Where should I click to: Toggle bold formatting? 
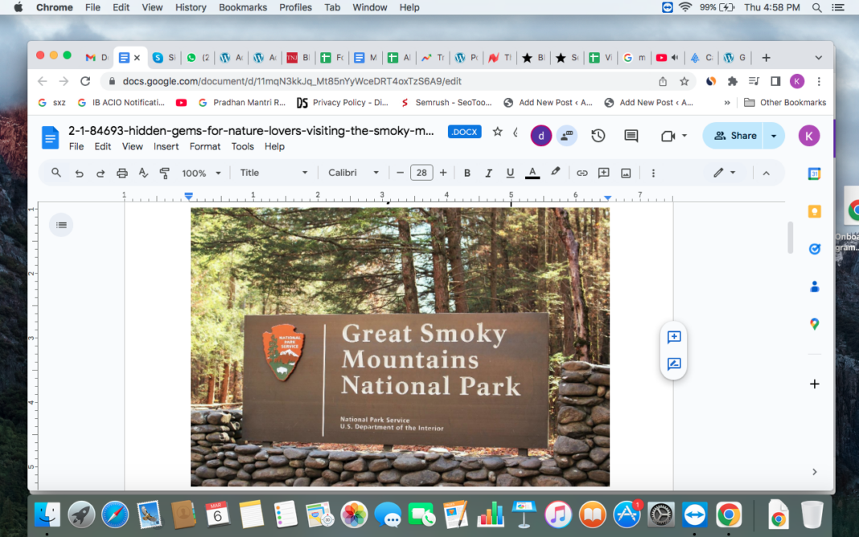[x=466, y=173]
